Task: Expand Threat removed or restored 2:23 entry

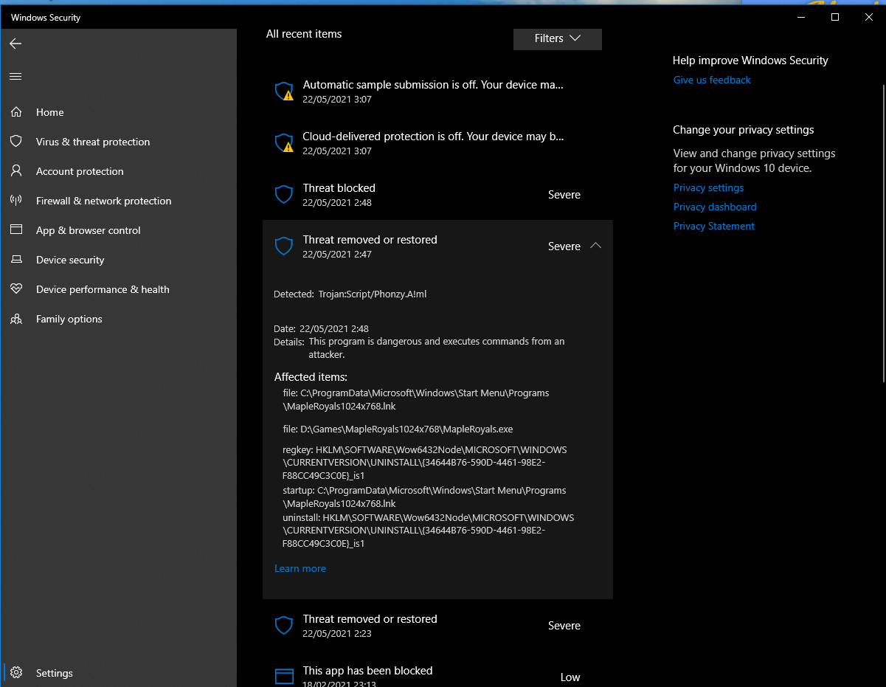Action: coord(437,626)
